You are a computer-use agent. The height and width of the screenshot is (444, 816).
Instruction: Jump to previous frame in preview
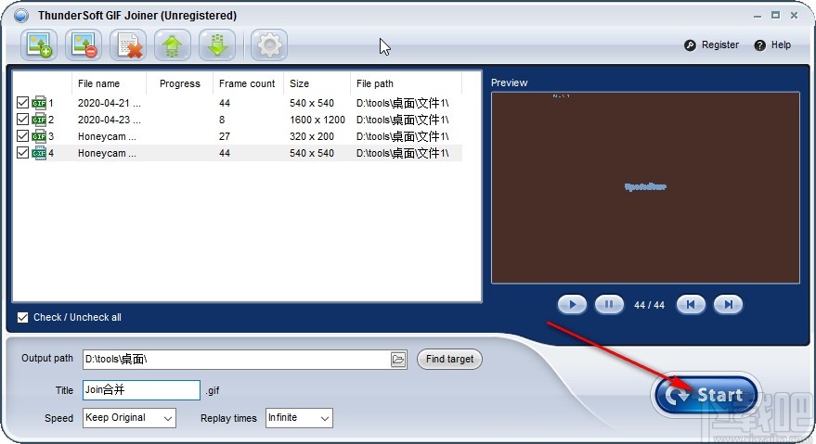(691, 305)
